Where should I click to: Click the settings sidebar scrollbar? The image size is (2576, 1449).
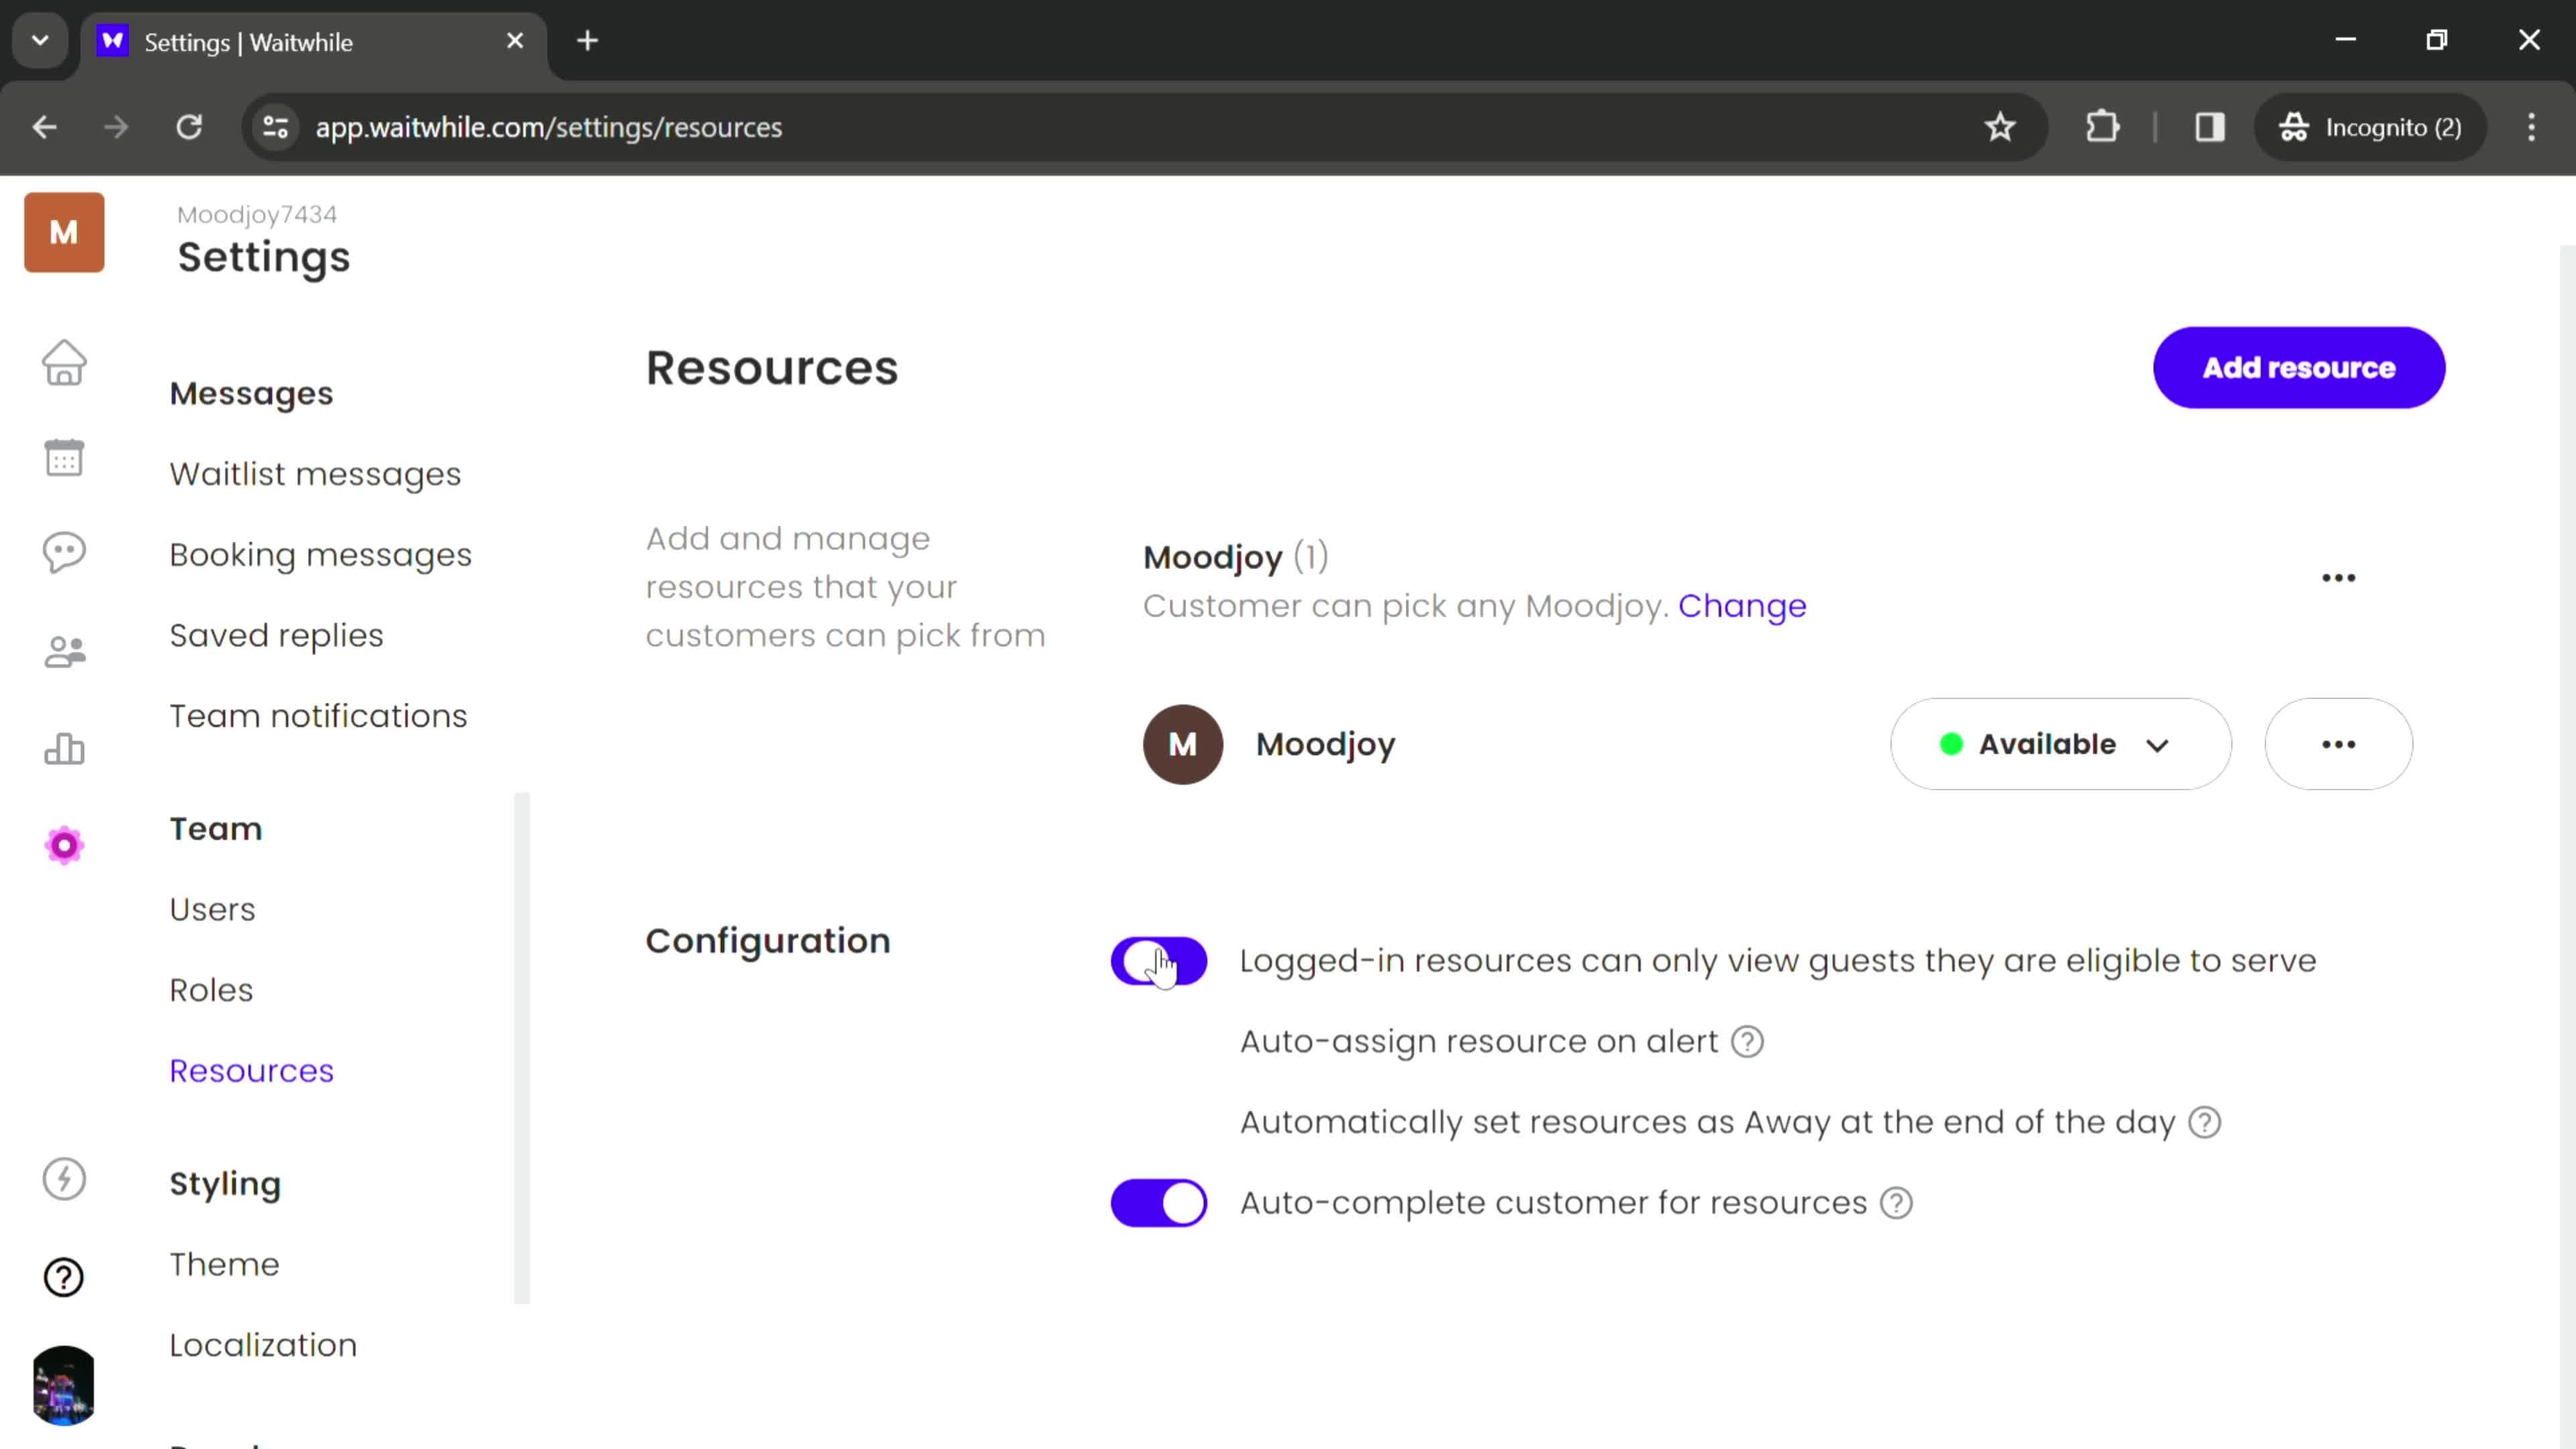tap(521, 1048)
